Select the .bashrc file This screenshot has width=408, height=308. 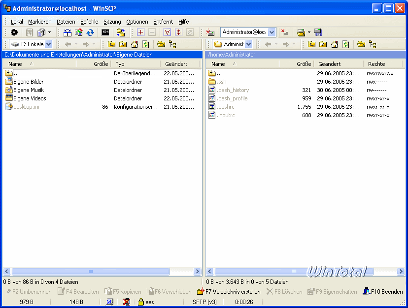pyautogui.click(x=221, y=107)
